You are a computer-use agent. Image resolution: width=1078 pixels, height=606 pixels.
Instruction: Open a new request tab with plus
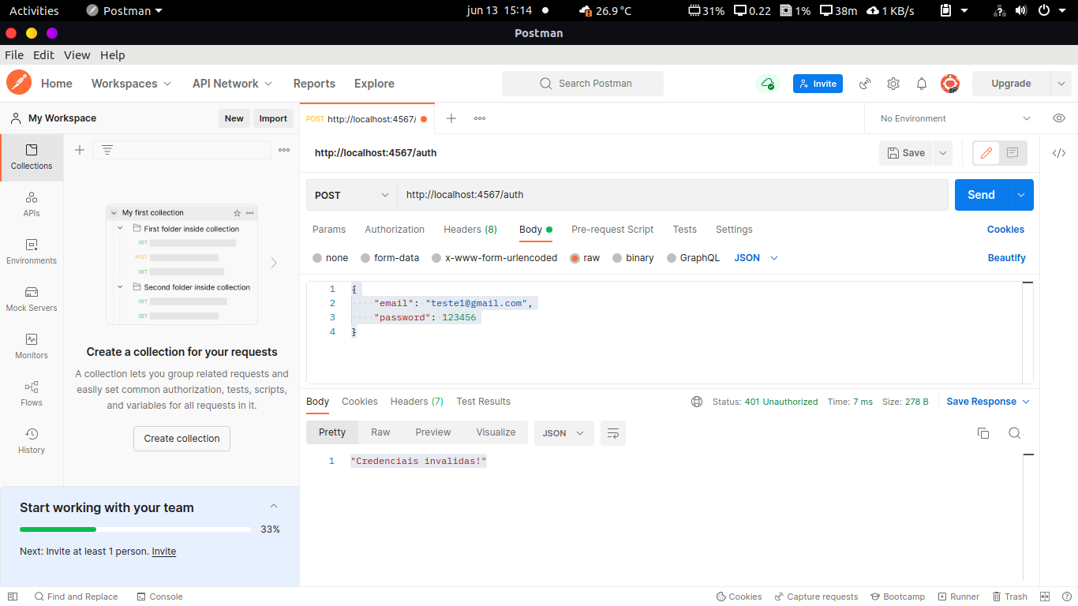451,118
